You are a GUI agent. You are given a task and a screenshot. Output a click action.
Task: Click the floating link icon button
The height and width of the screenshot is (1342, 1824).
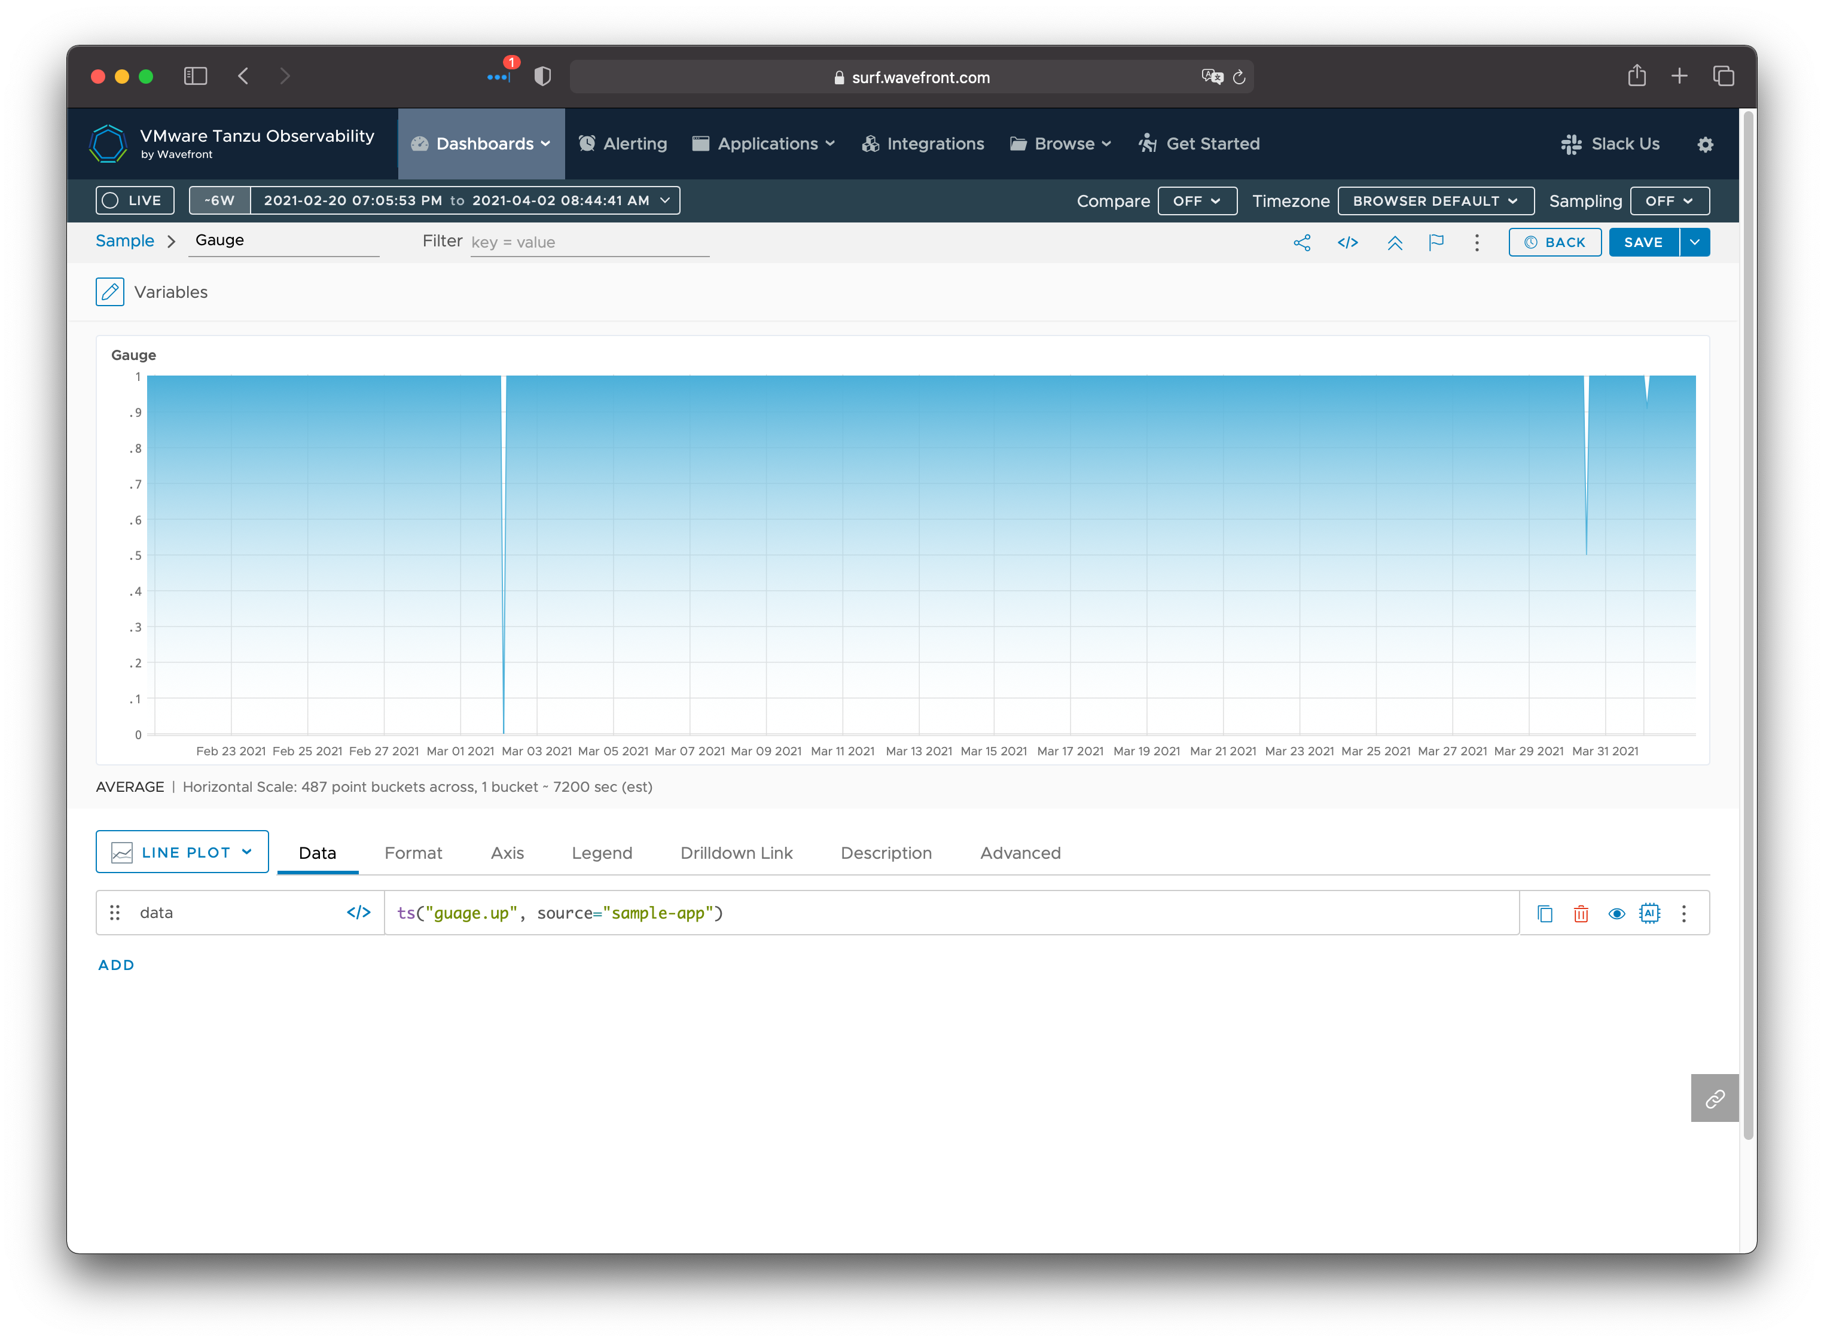1715,1098
